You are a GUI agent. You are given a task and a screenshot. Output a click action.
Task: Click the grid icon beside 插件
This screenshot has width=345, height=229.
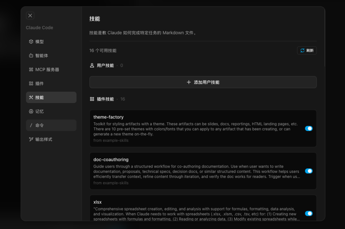(31, 83)
